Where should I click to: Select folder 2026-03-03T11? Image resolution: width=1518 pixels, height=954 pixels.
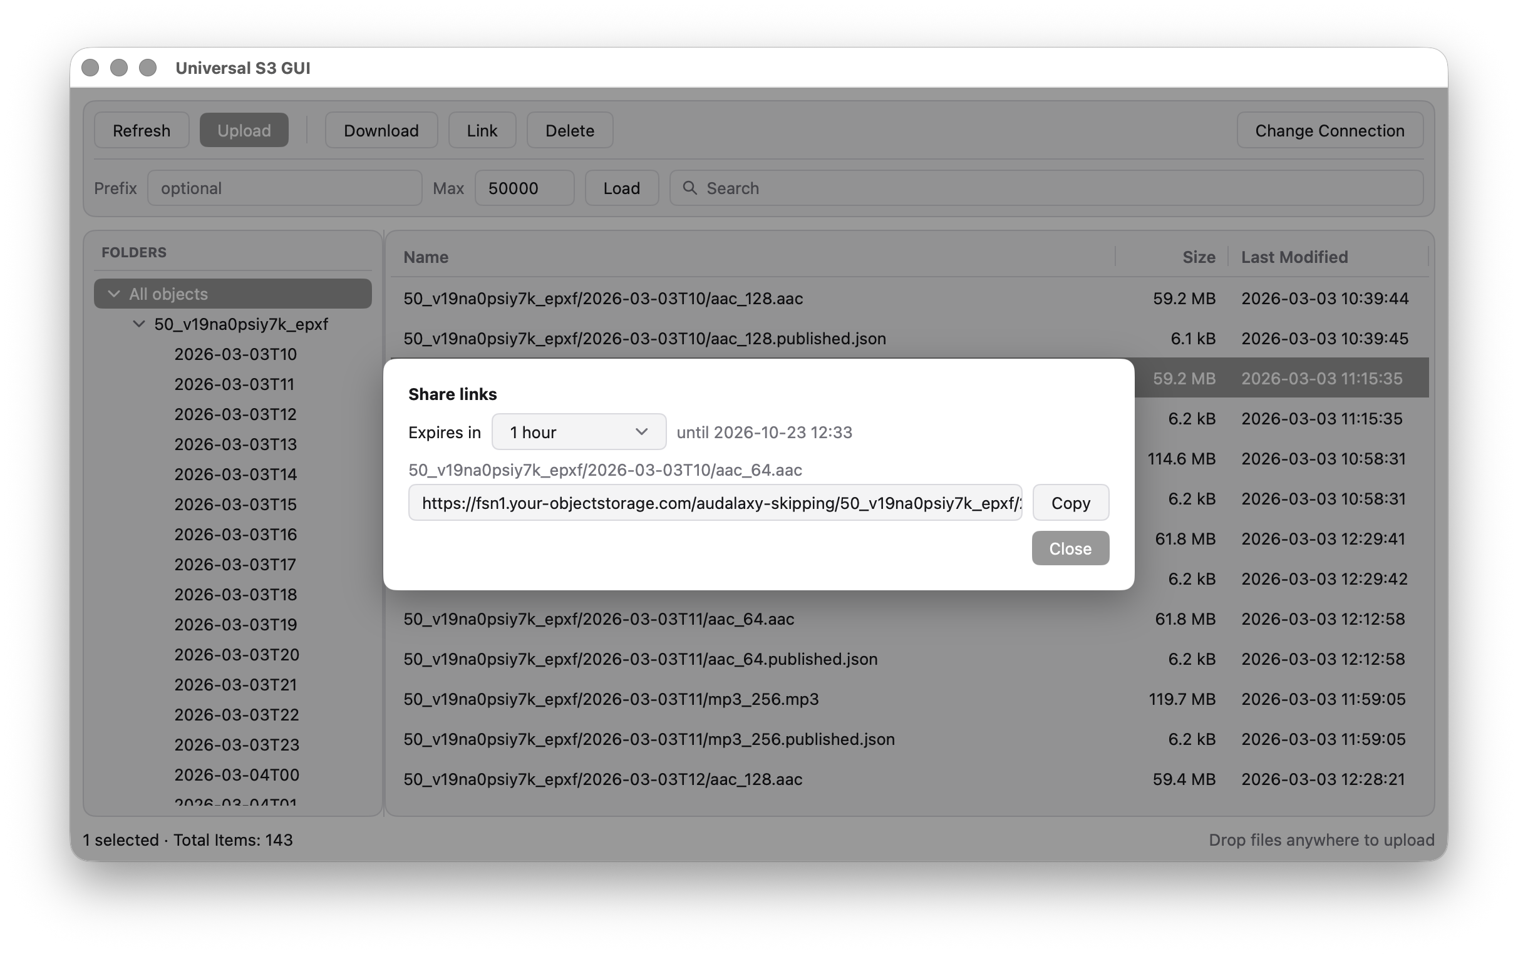tap(234, 384)
